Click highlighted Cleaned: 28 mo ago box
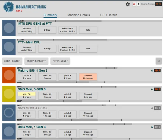Screen dimensions: 163x140 coord(88,77)
